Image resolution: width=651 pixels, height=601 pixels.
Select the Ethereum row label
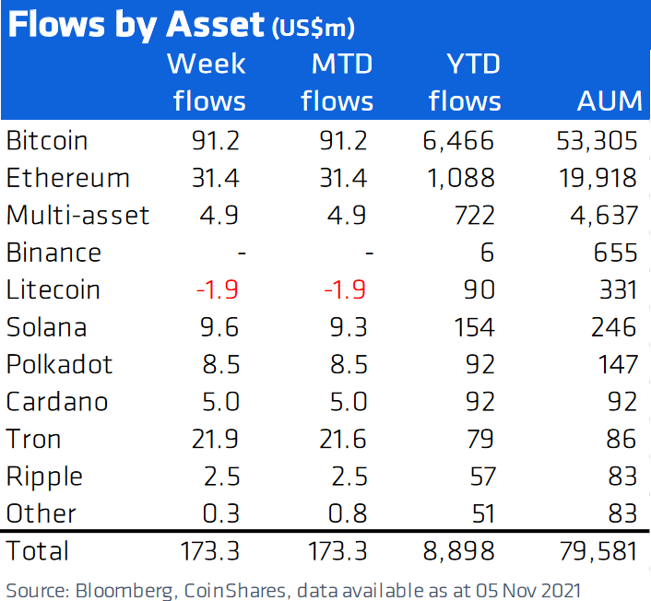[67, 178]
